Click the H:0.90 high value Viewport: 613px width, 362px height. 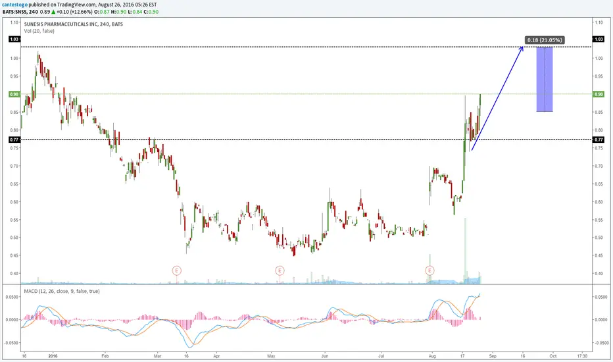point(118,12)
